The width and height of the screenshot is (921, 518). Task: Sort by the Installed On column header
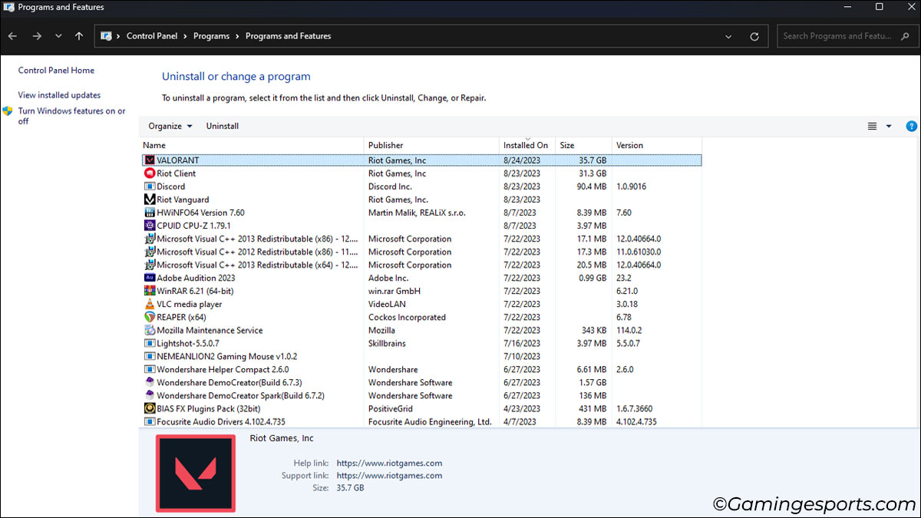point(527,145)
